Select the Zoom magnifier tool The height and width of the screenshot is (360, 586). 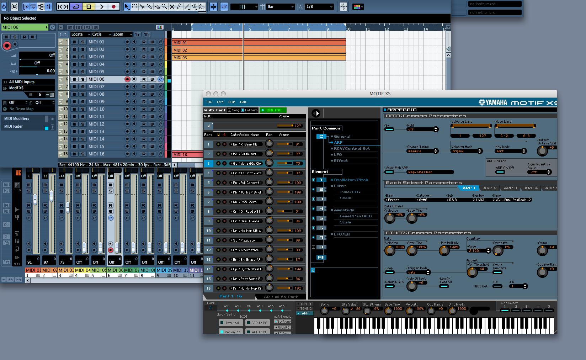tap(165, 6)
